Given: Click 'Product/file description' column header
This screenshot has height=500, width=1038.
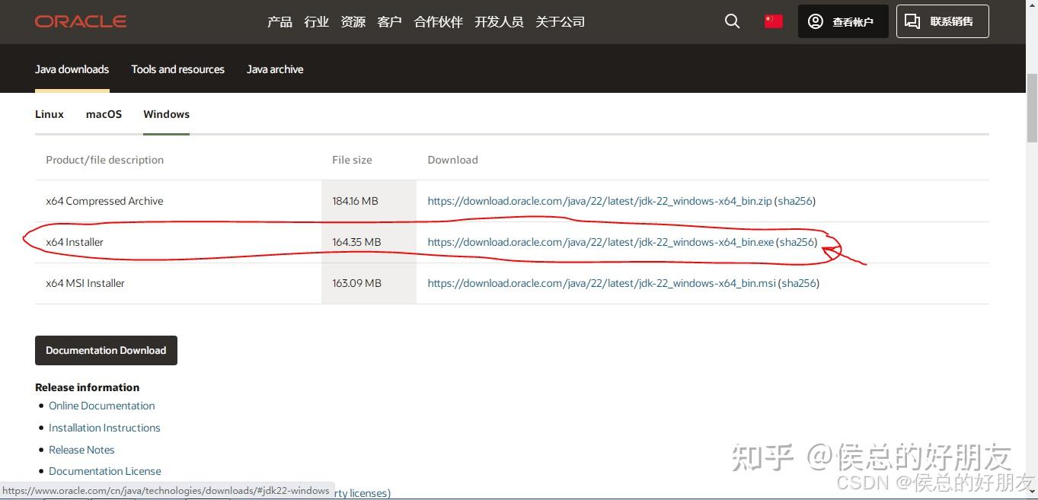Looking at the screenshot, I should point(104,160).
